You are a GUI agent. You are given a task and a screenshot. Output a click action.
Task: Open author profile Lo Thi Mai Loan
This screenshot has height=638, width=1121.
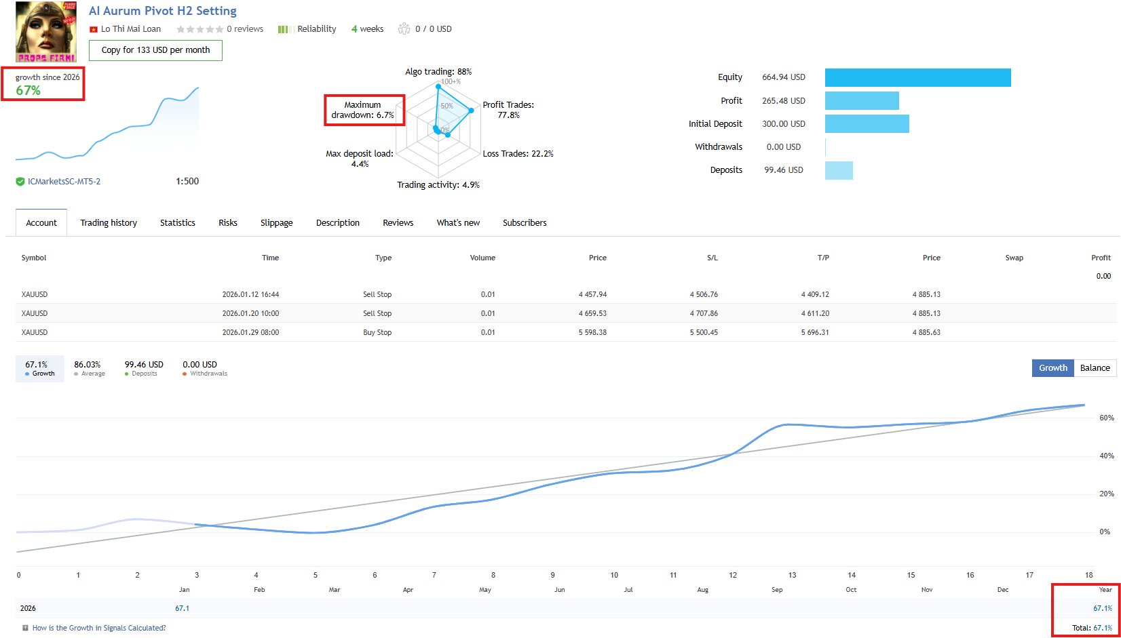pos(131,29)
